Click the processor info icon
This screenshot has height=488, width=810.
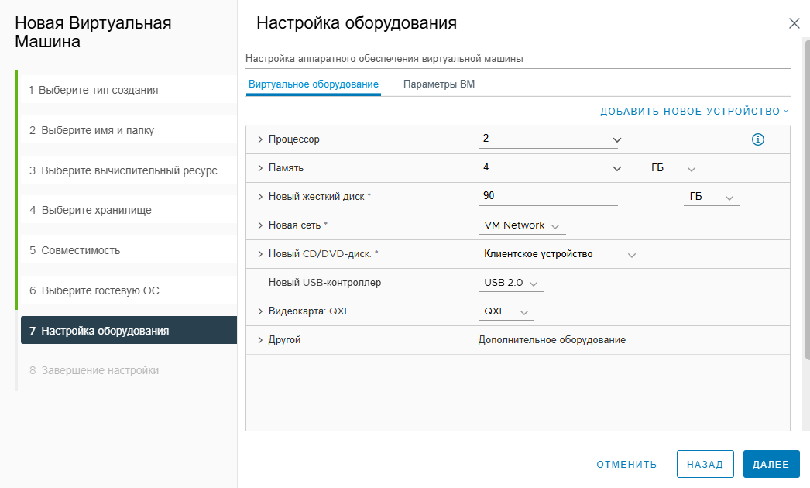[x=758, y=139]
